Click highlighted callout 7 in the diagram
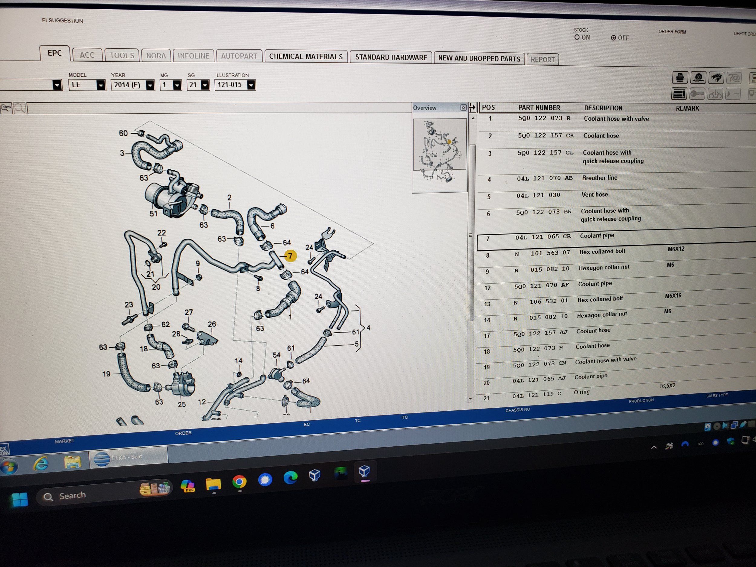 (290, 256)
